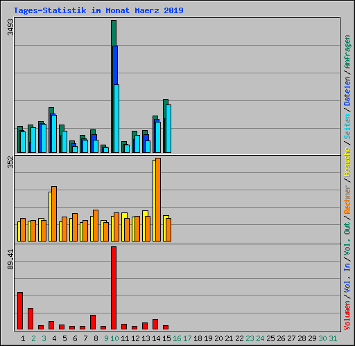Click the red Volumen bar for day 1
The width and height of the screenshot is (355, 346).
[20, 311]
